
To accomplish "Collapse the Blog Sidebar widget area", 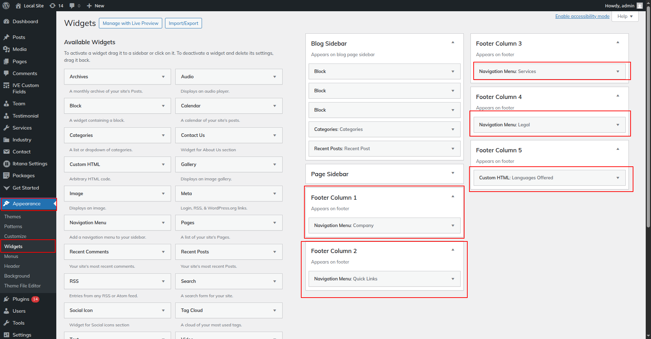I will (x=453, y=42).
